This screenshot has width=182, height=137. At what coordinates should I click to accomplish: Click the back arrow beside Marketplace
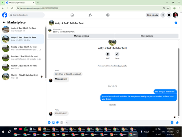tap(4, 22)
